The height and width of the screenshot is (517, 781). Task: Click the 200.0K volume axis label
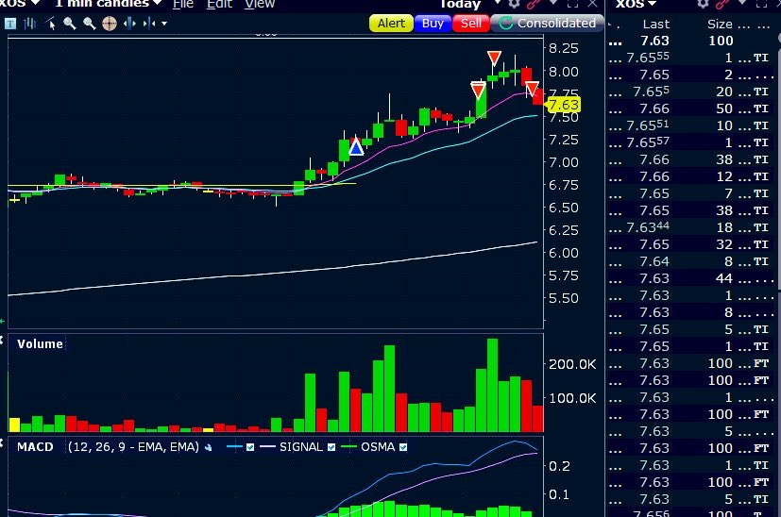pos(572,364)
